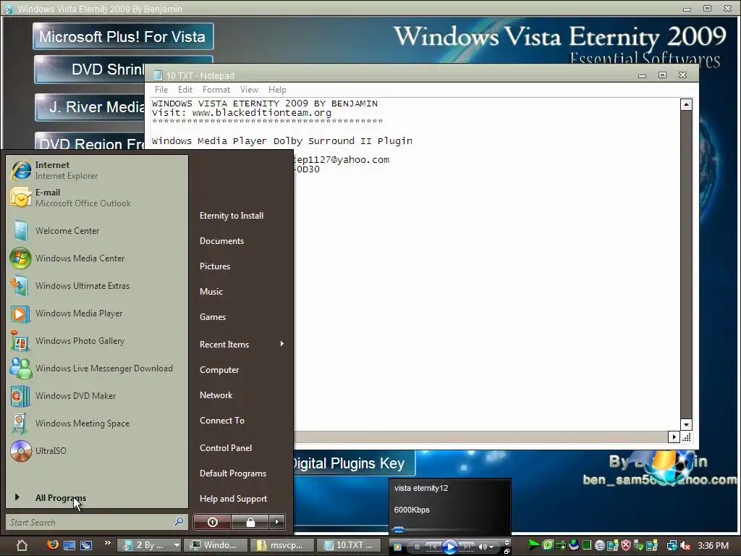This screenshot has width=741, height=556.
Task: Open Notepad File menu
Action: [x=161, y=89]
